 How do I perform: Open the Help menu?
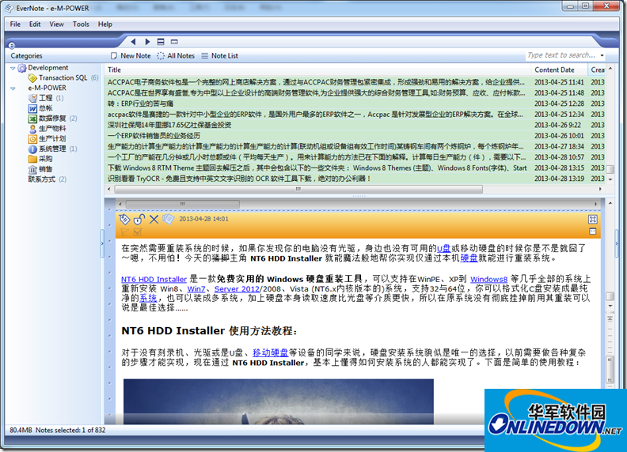pos(105,24)
